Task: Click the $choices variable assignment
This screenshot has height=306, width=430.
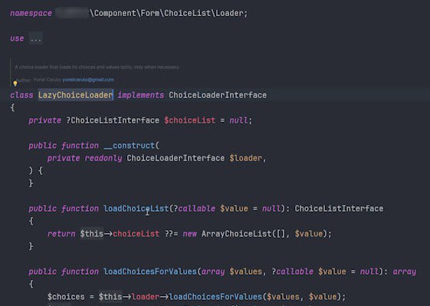Action: [x=66, y=297]
